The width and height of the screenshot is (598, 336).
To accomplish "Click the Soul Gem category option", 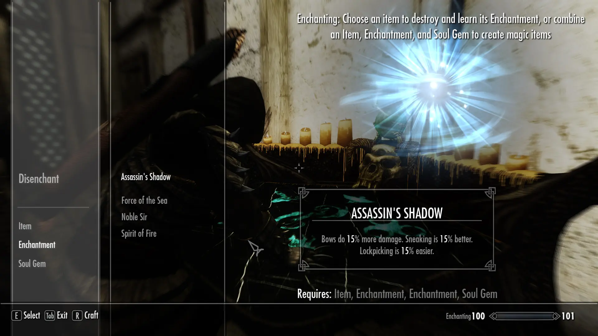I will click(x=32, y=263).
